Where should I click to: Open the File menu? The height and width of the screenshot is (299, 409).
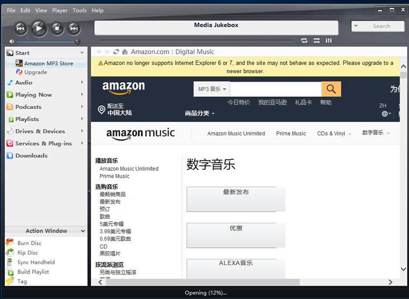(x=11, y=10)
